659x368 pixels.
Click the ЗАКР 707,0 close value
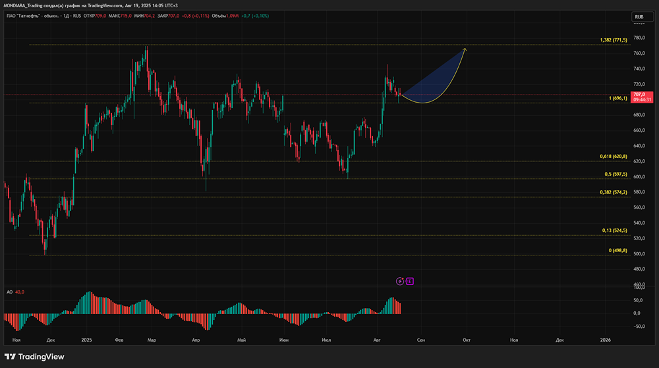[168, 16]
